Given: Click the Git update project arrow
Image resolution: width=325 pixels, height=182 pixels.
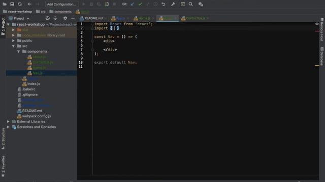Looking at the screenshot, I should pyautogui.click(x=132, y=4).
